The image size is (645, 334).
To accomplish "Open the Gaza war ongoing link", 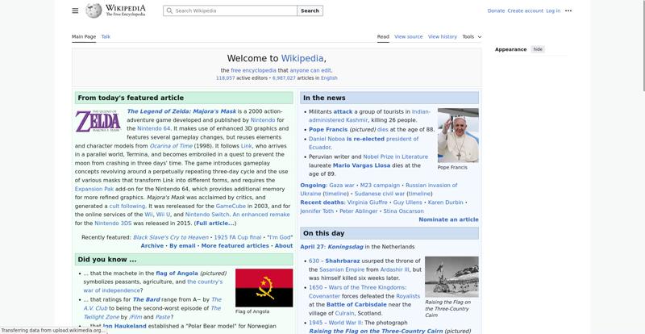I will coord(341,186).
